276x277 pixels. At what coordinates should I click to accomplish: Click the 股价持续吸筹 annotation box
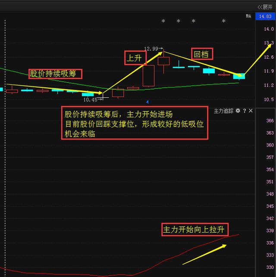click(x=55, y=73)
